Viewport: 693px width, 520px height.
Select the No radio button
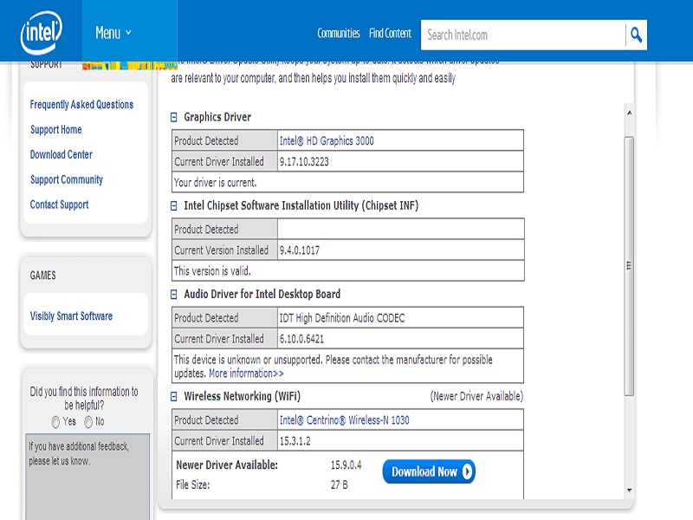[x=88, y=422]
